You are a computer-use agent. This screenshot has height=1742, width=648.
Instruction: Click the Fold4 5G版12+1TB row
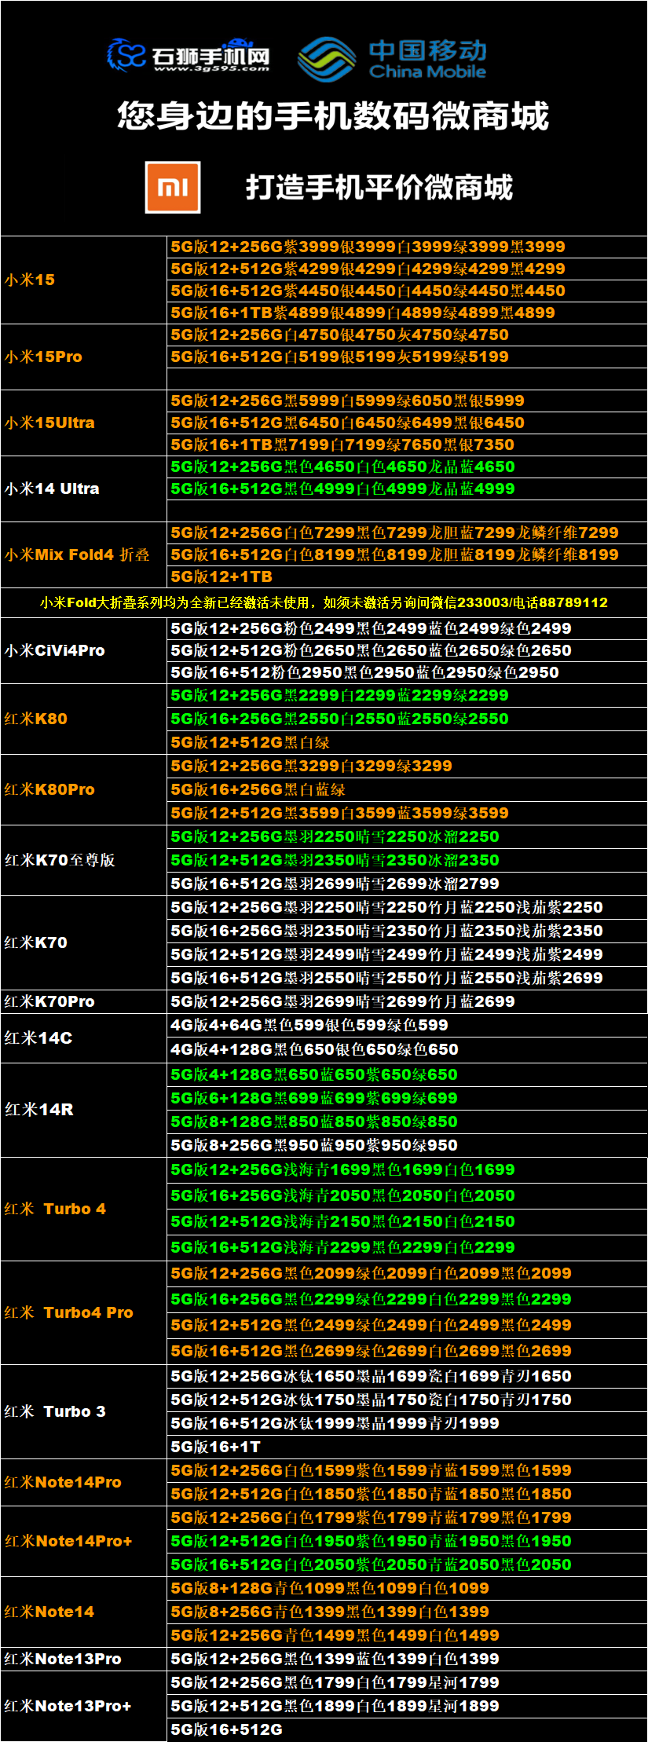(x=407, y=576)
